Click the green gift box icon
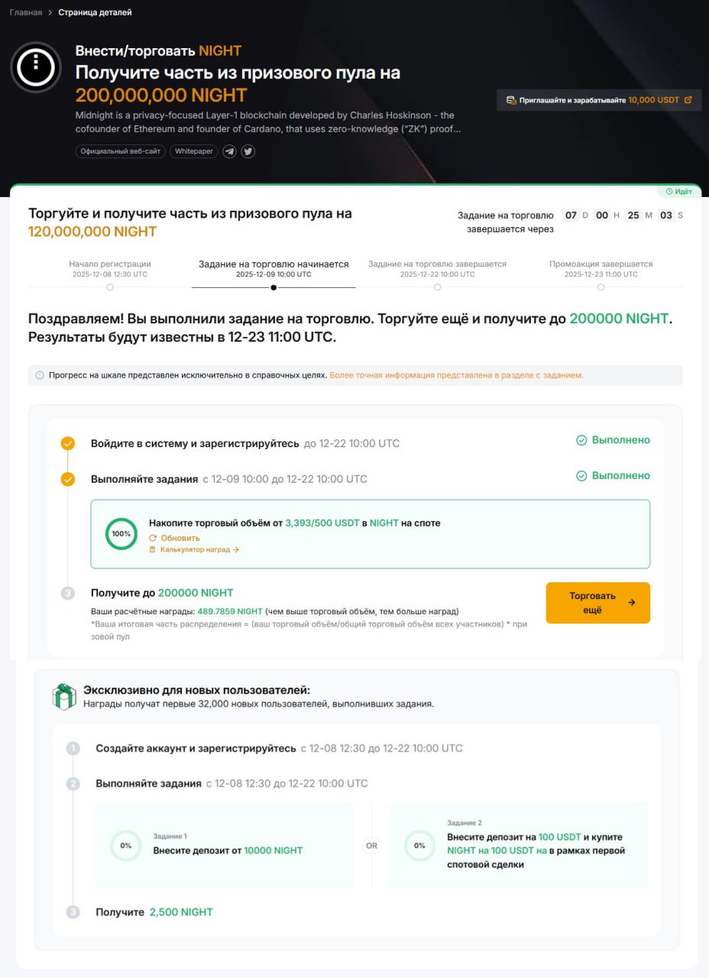709x978 pixels. click(x=64, y=696)
